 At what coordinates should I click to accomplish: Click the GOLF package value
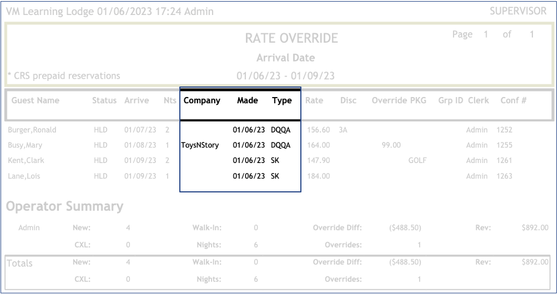(x=417, y=161)
